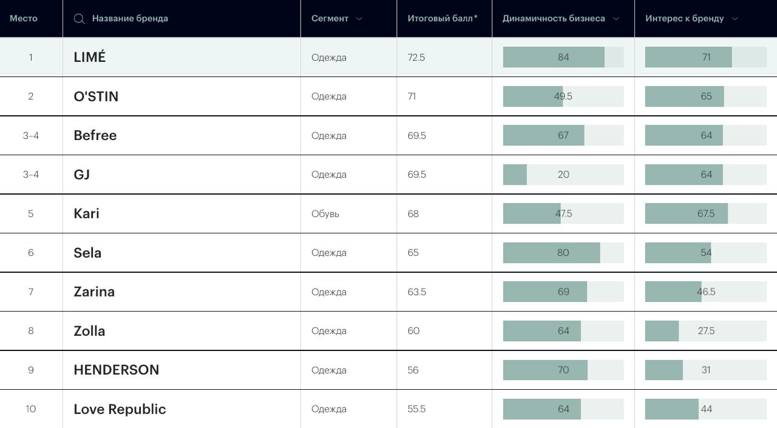Viewport: 777px width, 428px height.
Task: Open the Сегмент filter dropdown
Action: (359, 19)
